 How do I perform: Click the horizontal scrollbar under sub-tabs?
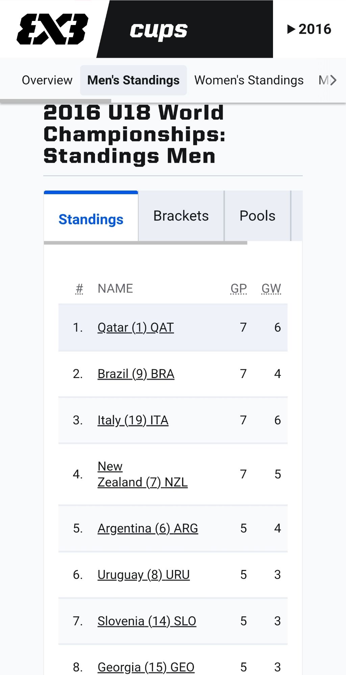[x=146, y=243]
